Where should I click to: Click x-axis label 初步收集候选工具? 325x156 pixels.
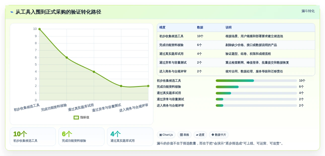pyautogui.click(x=27, y=108)
